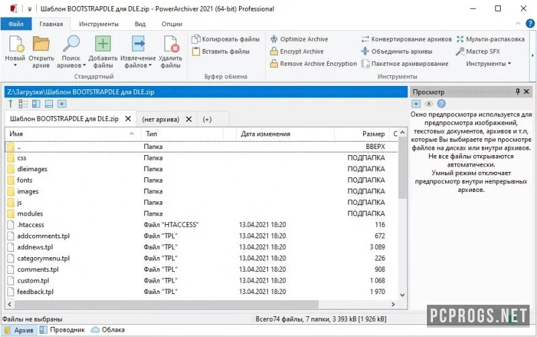Switch to the Проводник bottom tab
The image size is (537, 337).
62,330
